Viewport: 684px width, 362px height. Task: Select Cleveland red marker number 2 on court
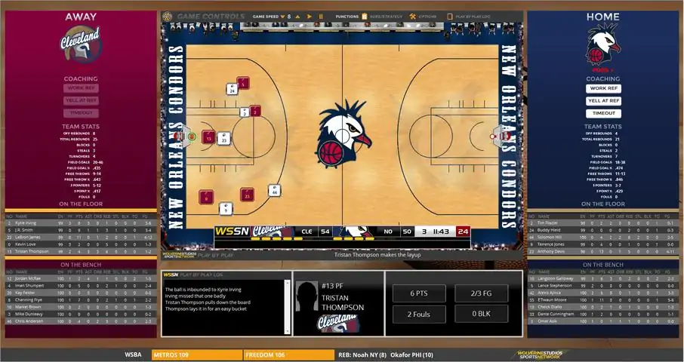pos(255,111)
